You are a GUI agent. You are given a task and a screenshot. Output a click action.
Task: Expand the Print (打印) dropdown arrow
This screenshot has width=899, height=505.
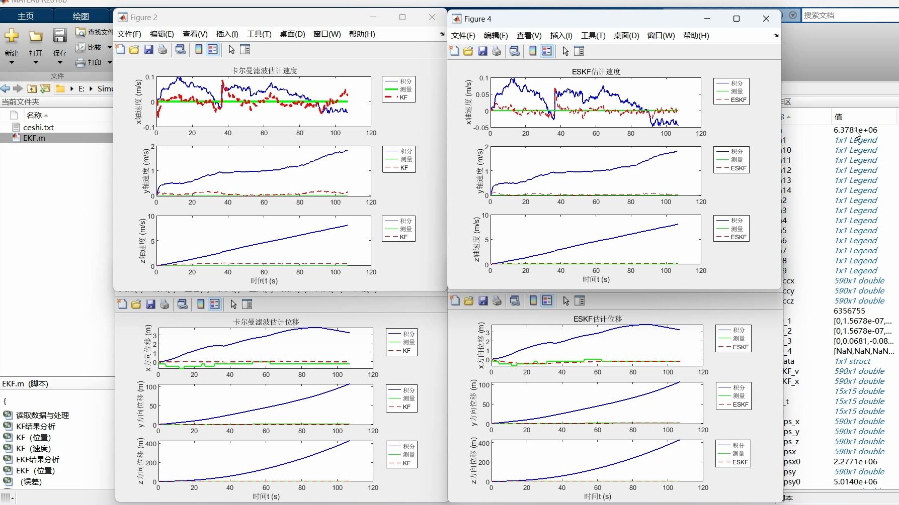click(109, 62)
